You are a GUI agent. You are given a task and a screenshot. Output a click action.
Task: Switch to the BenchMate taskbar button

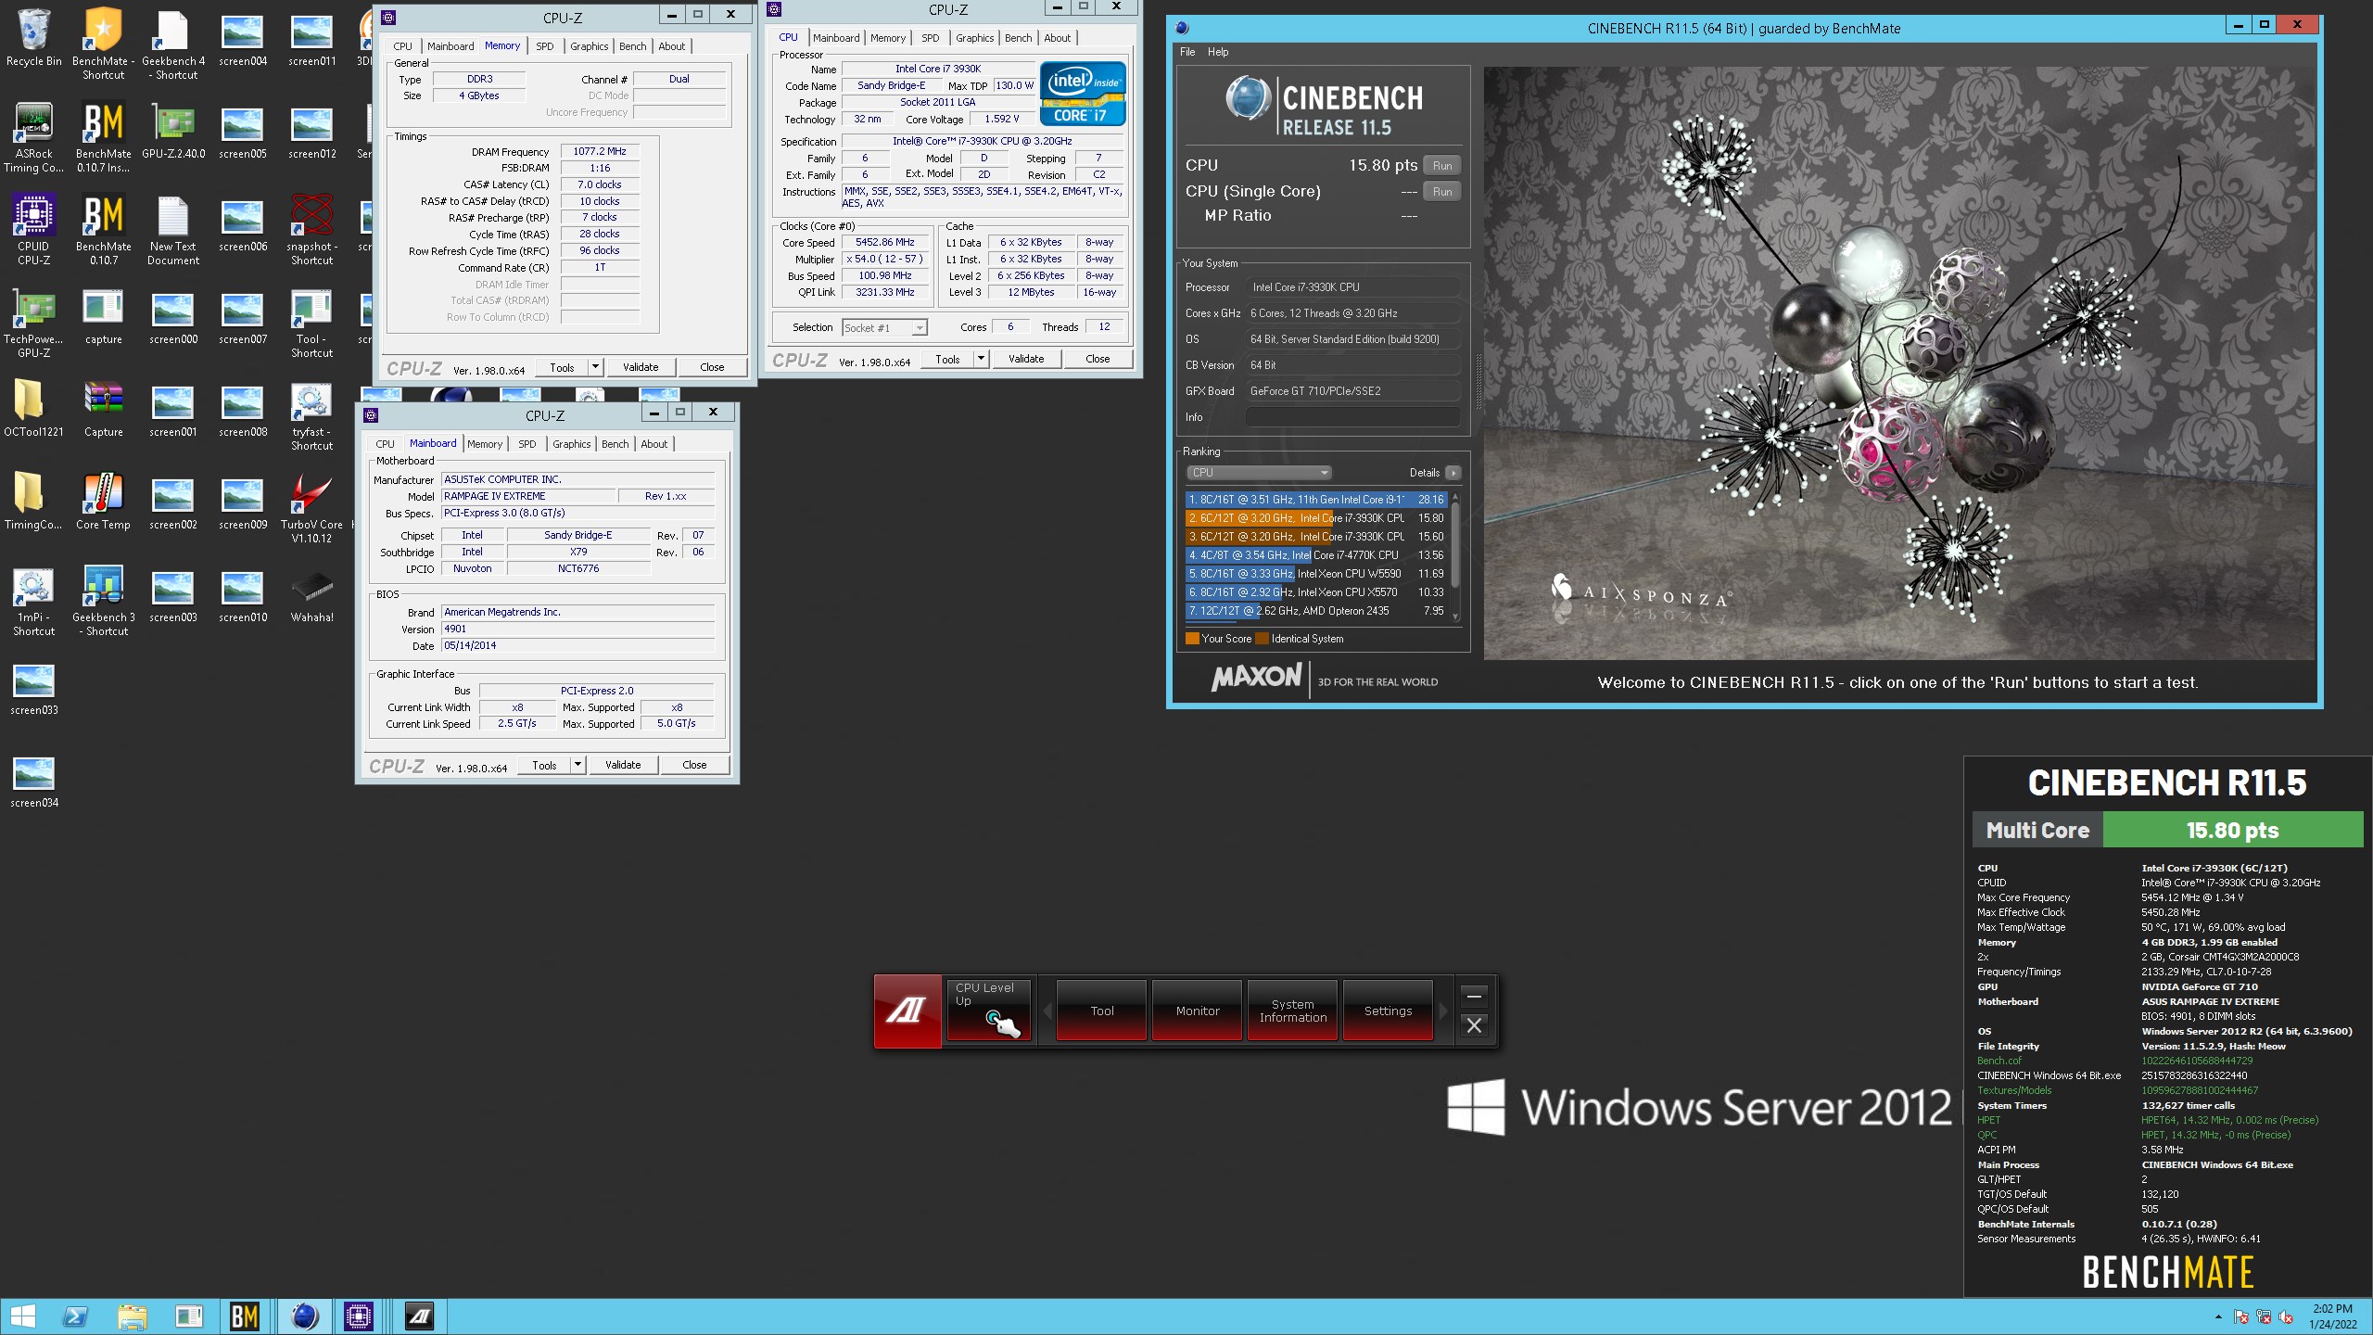245,1316
